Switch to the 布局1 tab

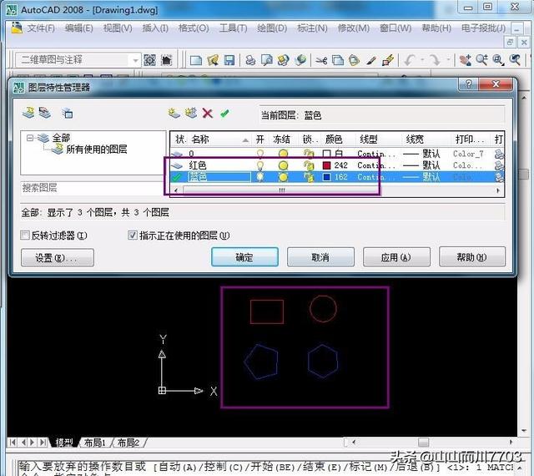(94, 443)
